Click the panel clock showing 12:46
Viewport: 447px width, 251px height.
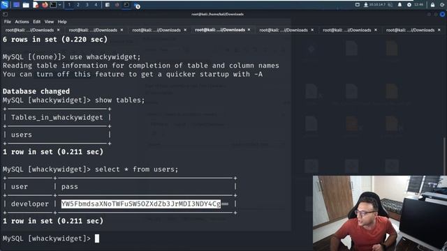coord(419,5)
